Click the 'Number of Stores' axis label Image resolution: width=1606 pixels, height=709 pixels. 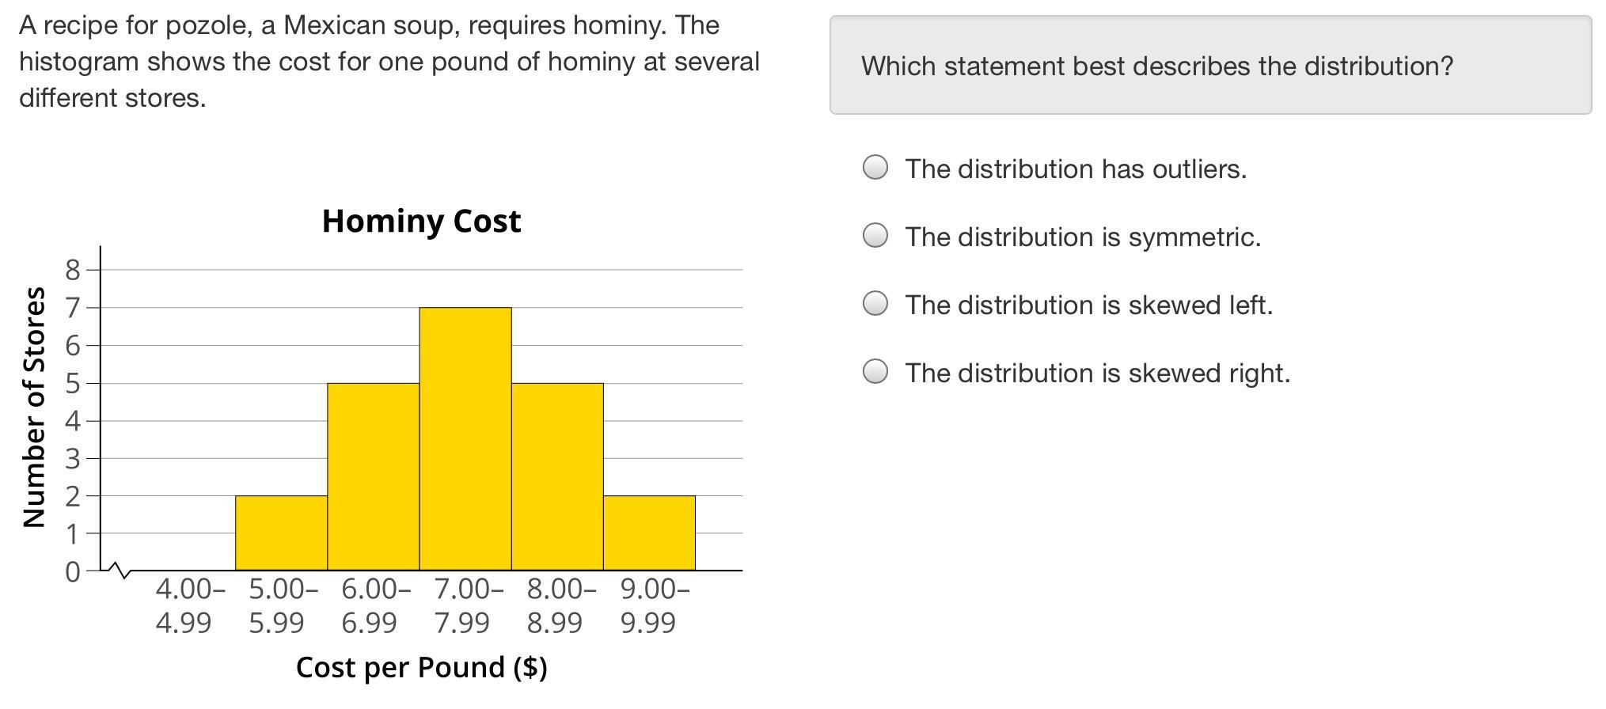click(x=34, y=407)
